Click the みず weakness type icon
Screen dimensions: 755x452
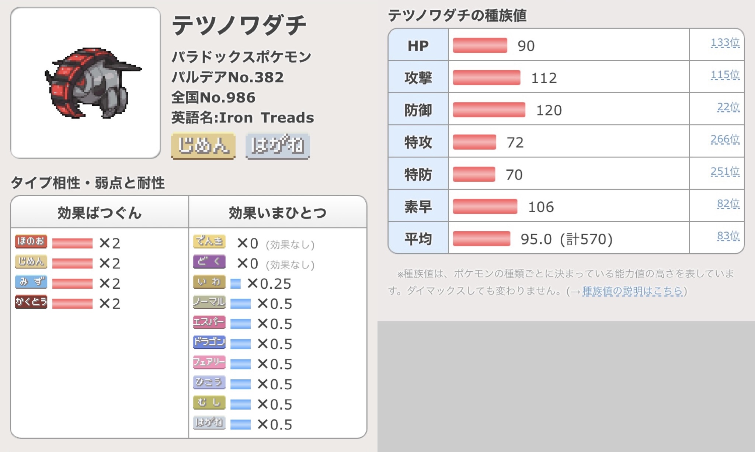point(31,282)
